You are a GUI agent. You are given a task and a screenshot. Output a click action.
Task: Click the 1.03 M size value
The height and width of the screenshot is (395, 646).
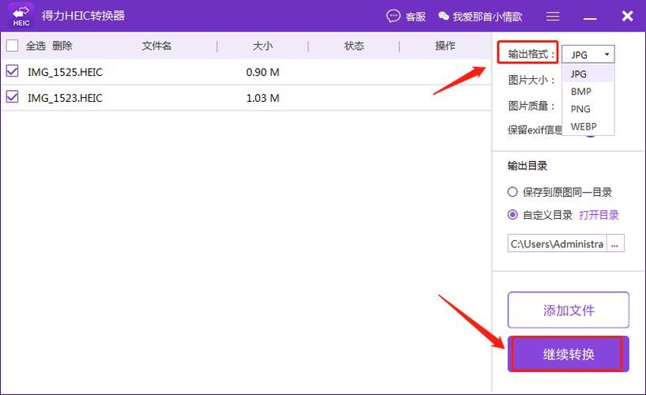pyautogui.click(x=263, y=98)
